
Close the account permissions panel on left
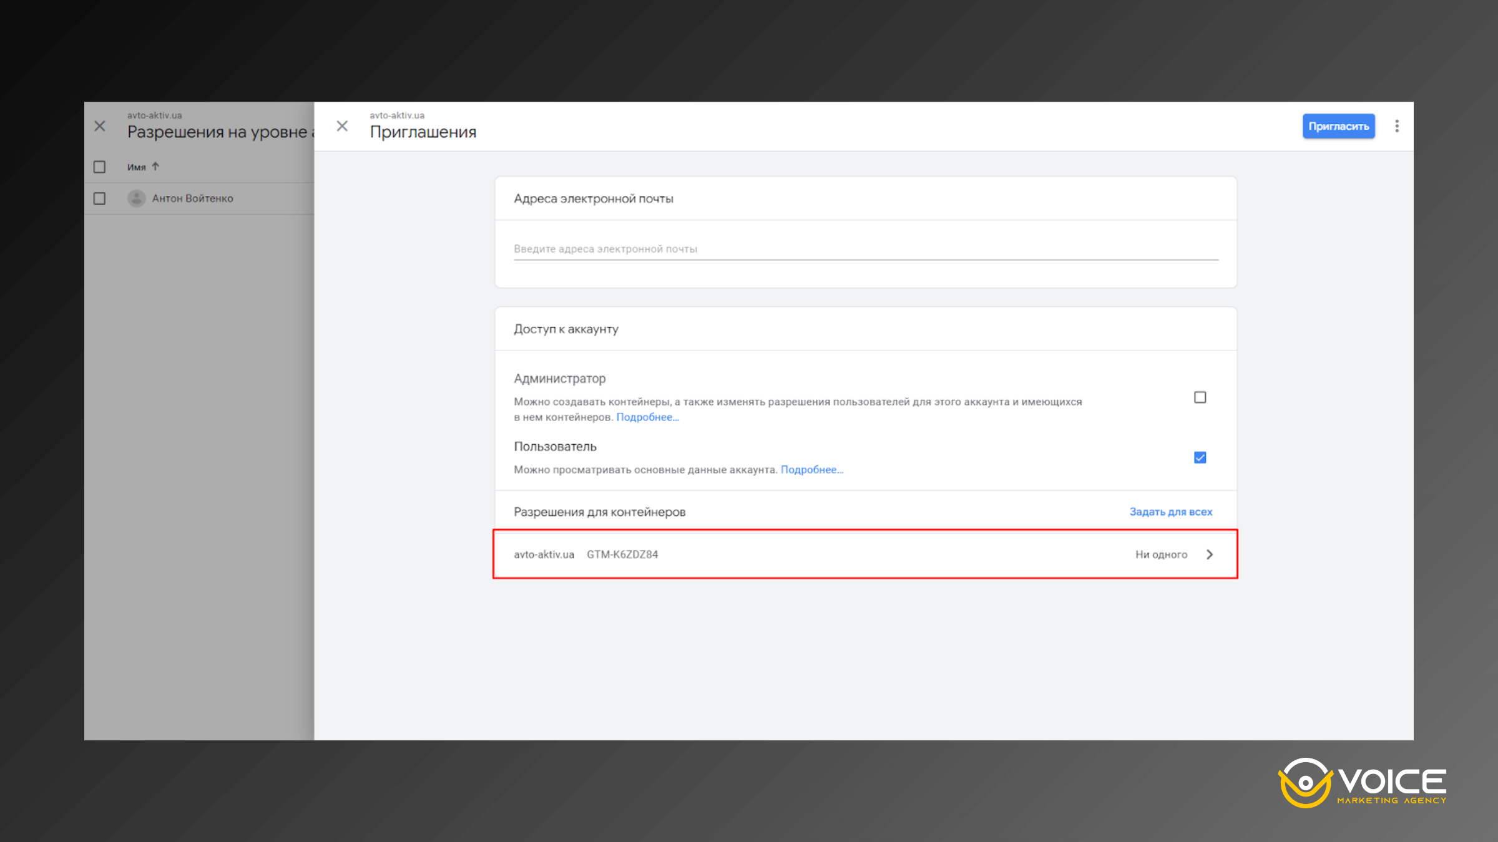[x=100, y=126]
